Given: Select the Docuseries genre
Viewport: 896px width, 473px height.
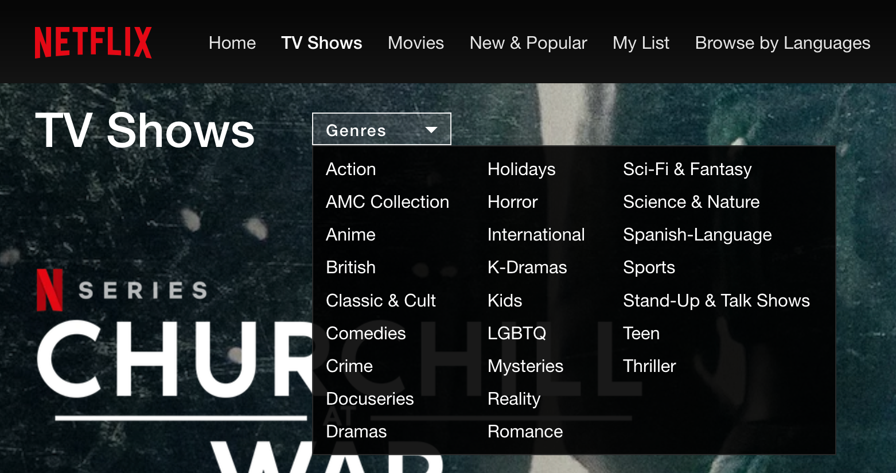Looking at the screenshot, I should point(369,398).
